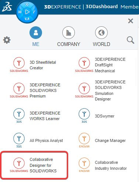Viewport: 139px width, 182px height.
Task: Open 3D SheetMetal Creator app icon
Action: [19, 64]
